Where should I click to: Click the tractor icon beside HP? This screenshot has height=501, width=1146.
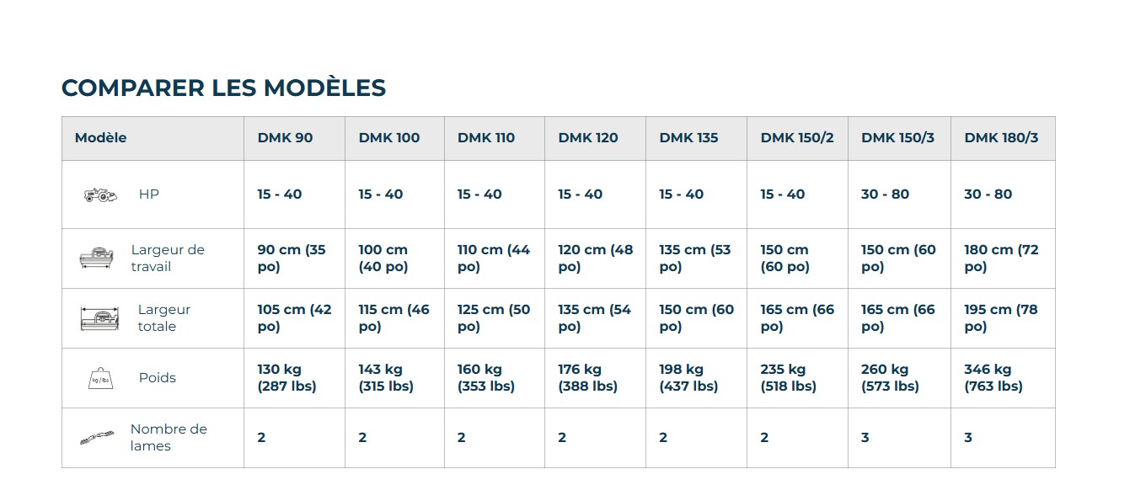click(101, 195)
